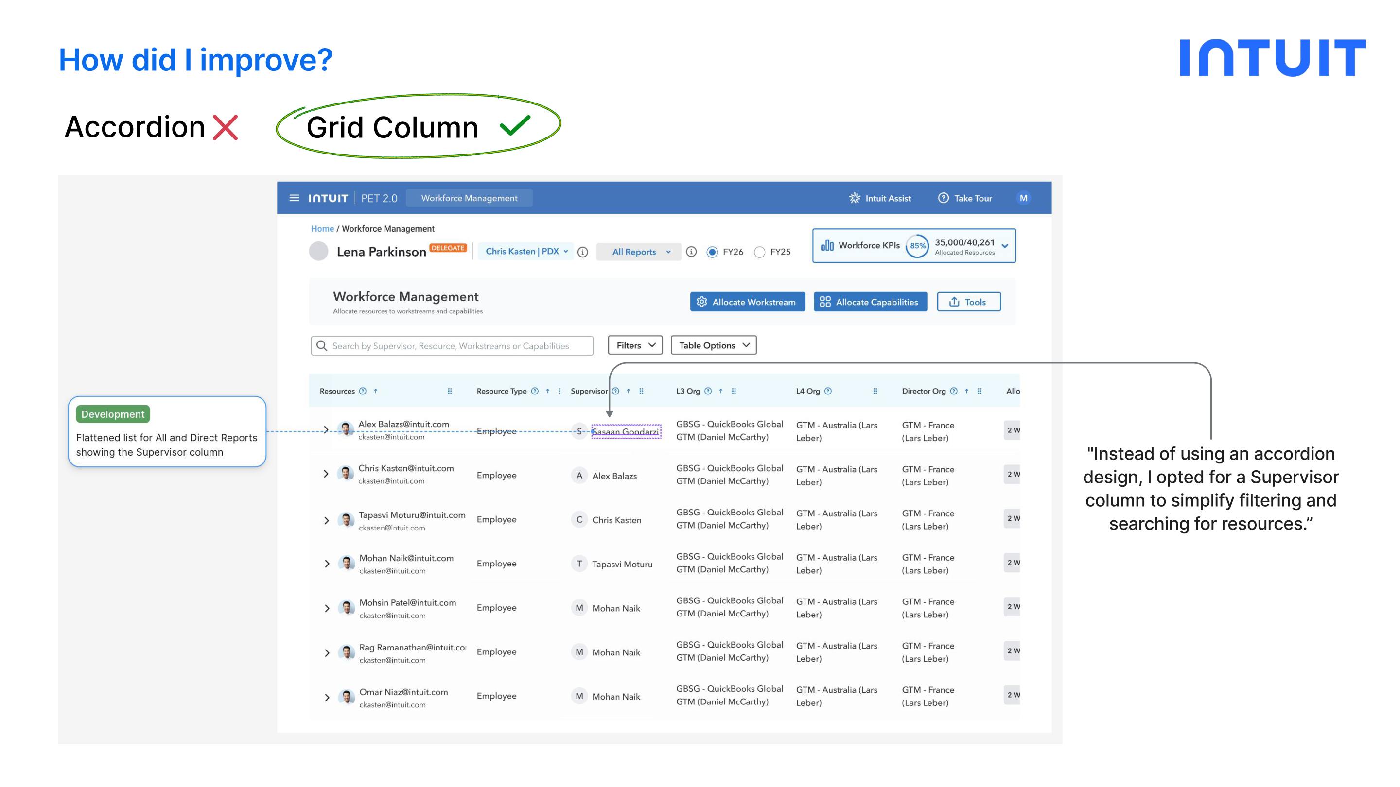Sort by the Supervisor column
This screenshot has height=787, width=1400.
pyautogui.click(x=628, y=391)
